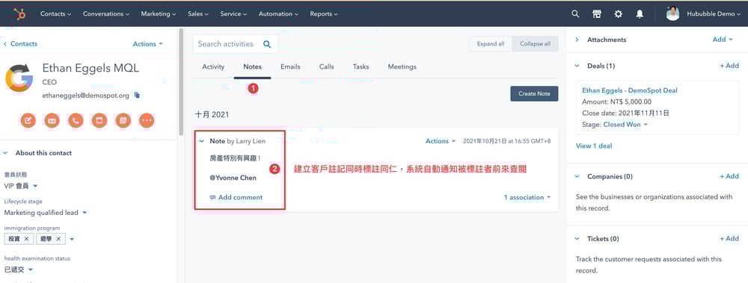This screenshot has width=748, height=283.
Task: Click the HubSpot sprocket logo
Action: (20, 14)
